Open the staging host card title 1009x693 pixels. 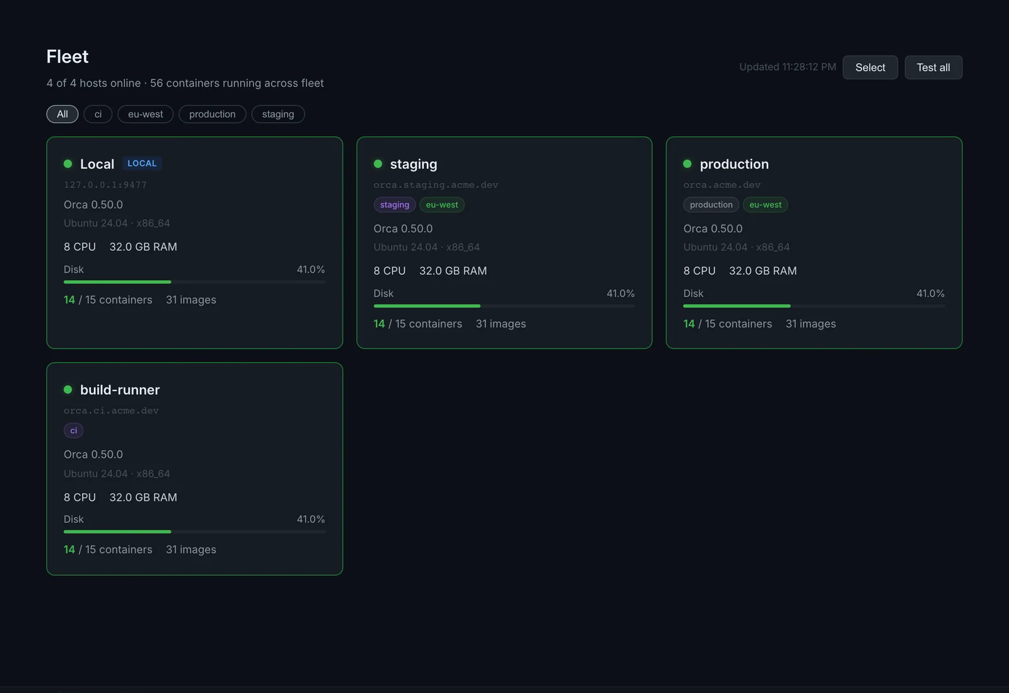tap(414, 164)
